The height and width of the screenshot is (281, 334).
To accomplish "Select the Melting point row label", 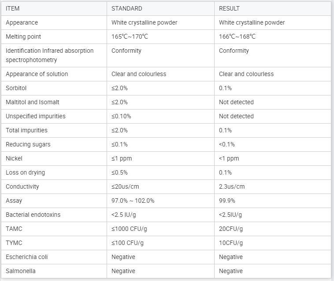I will [x=23, y=36].
